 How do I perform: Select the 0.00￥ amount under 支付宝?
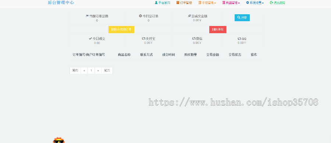pos(149,43)
